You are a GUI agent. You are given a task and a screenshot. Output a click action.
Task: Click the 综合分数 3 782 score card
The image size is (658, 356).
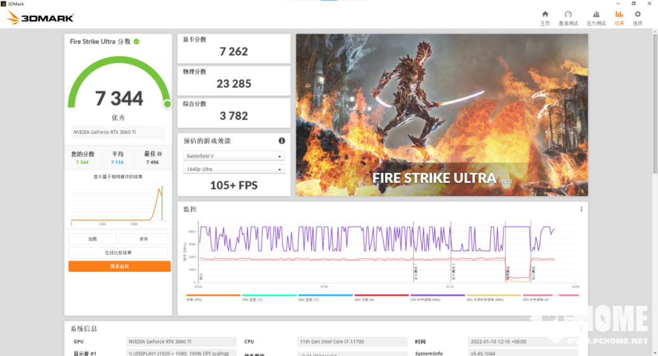click(234, 113)
